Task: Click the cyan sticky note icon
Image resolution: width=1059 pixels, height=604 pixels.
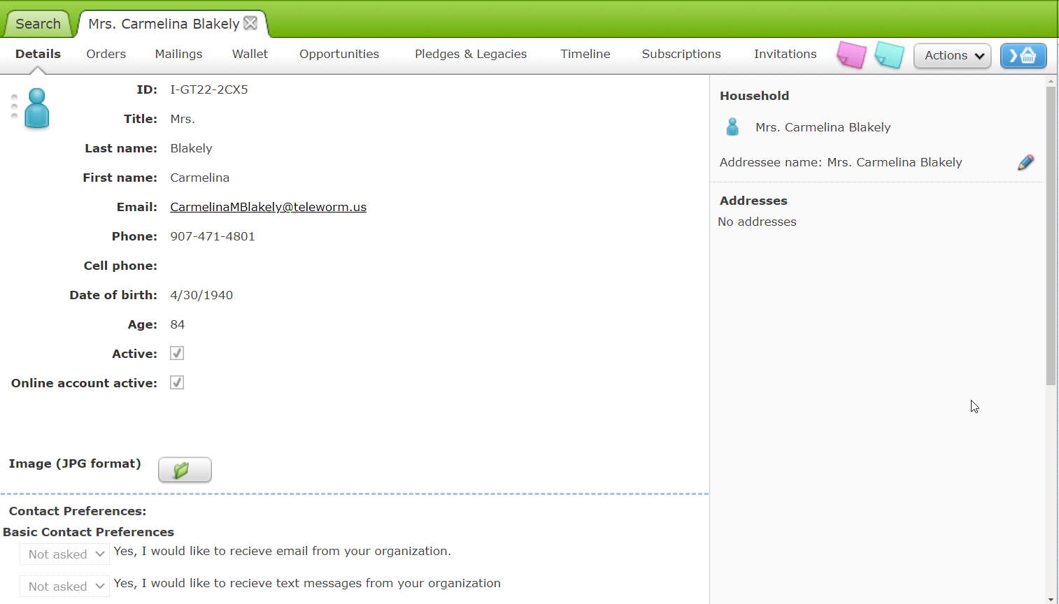Action: [889, 55]
